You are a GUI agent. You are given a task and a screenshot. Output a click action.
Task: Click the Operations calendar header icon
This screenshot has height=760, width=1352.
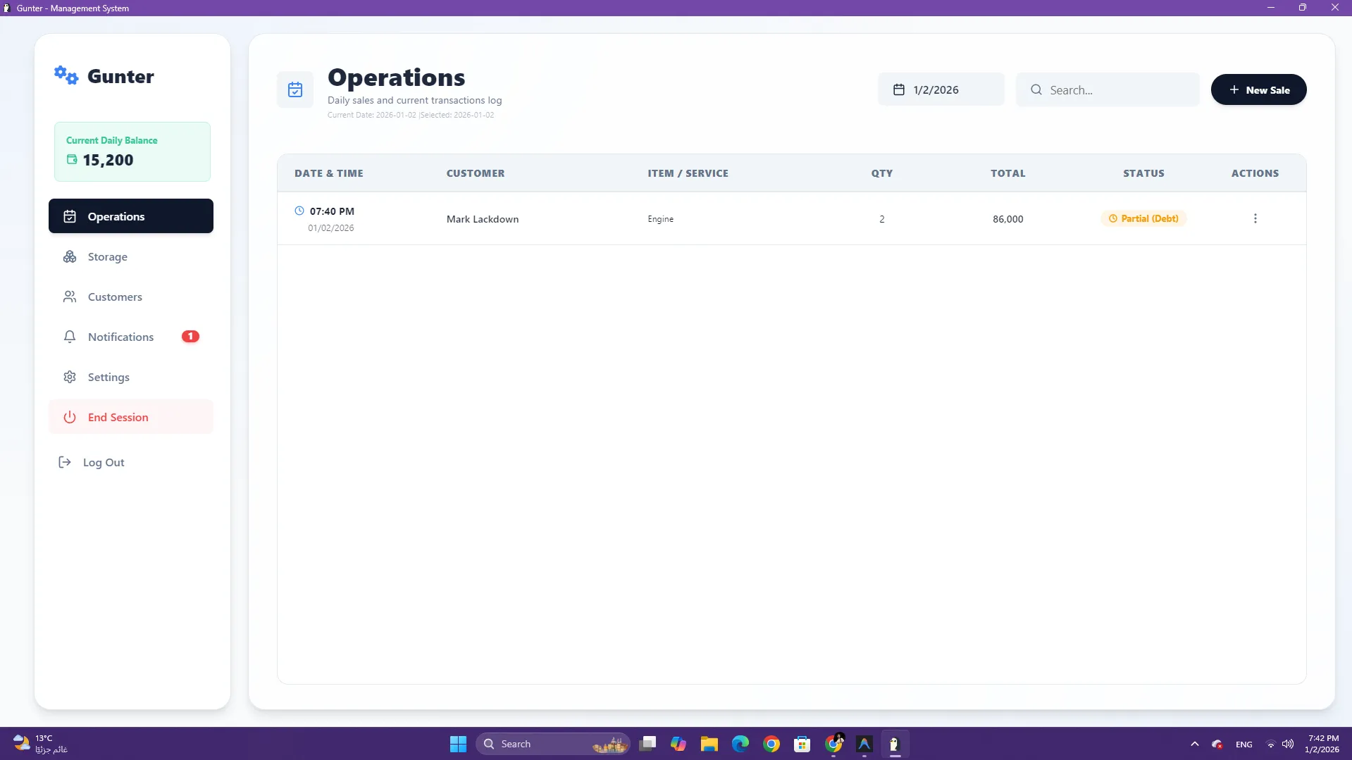pos(295,89)
